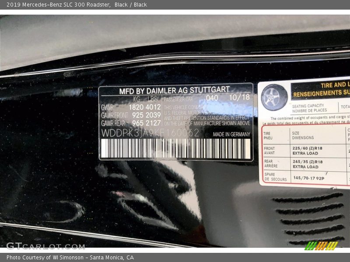Screen dimensions: 350x262
Task: Click the 'TIRE AND L...' yellow heading
Action: (x=335, y=85)
